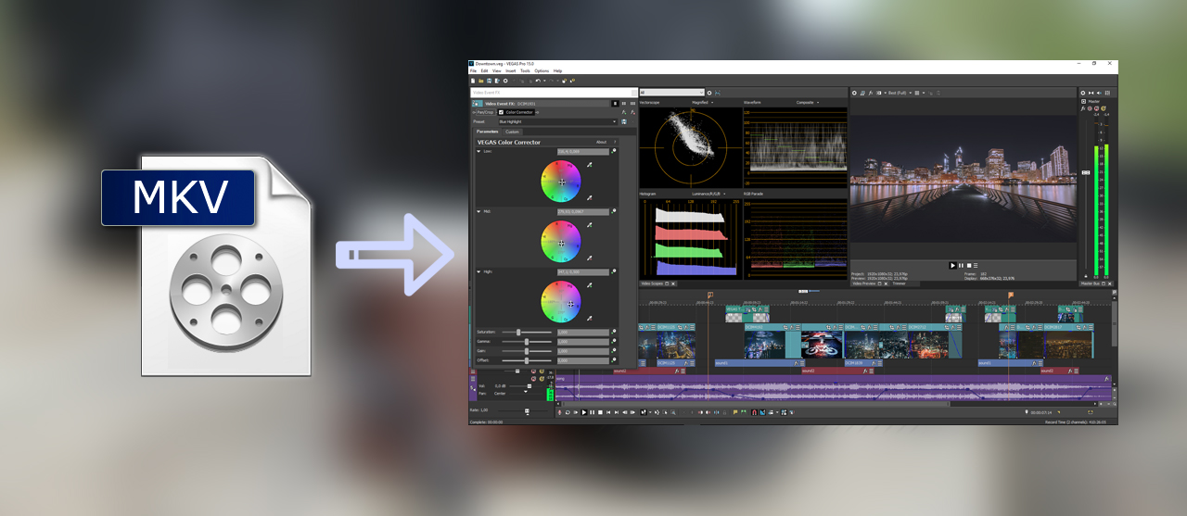Click the Record button in timeline transport
Image resolution: width=1187 pixels, height=516 pixels.
pyautogui.click(x=560, y=412)
